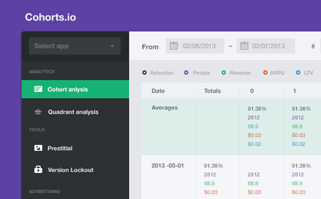321x199 pixels.
Task: Open the Select app dropdown
Action: tap(75, 46)
